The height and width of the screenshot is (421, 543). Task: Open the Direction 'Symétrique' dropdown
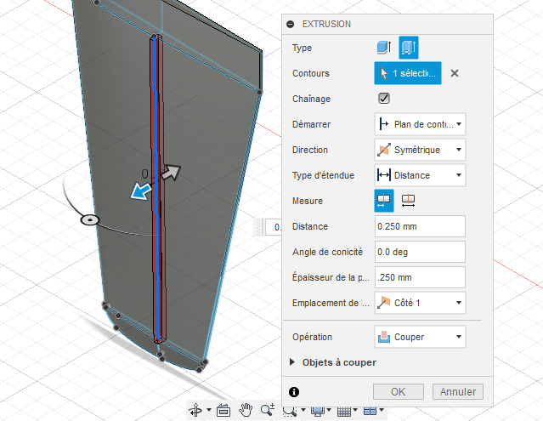tap(420, 150)
